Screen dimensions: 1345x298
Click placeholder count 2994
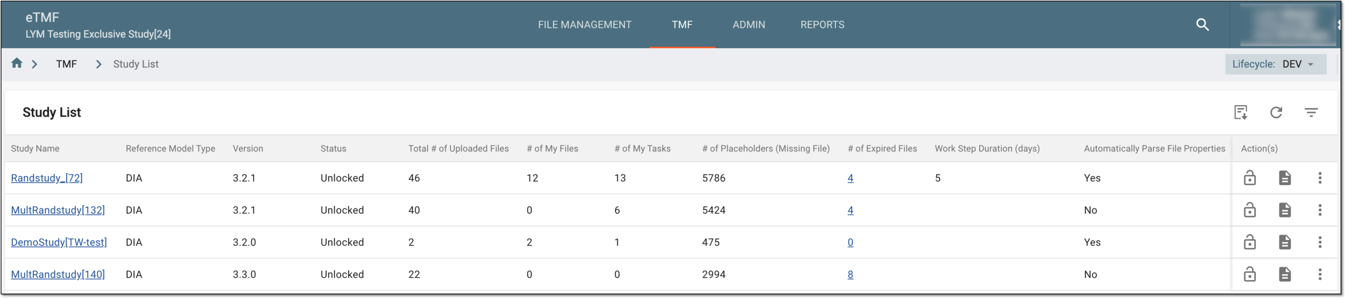[713, 275]
